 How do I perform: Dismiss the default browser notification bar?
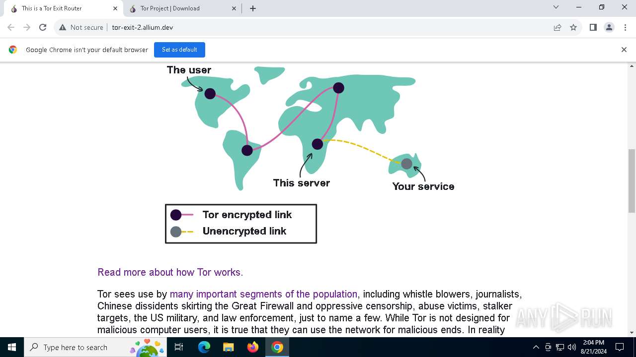pyautogui.click(x=624, y=50)
